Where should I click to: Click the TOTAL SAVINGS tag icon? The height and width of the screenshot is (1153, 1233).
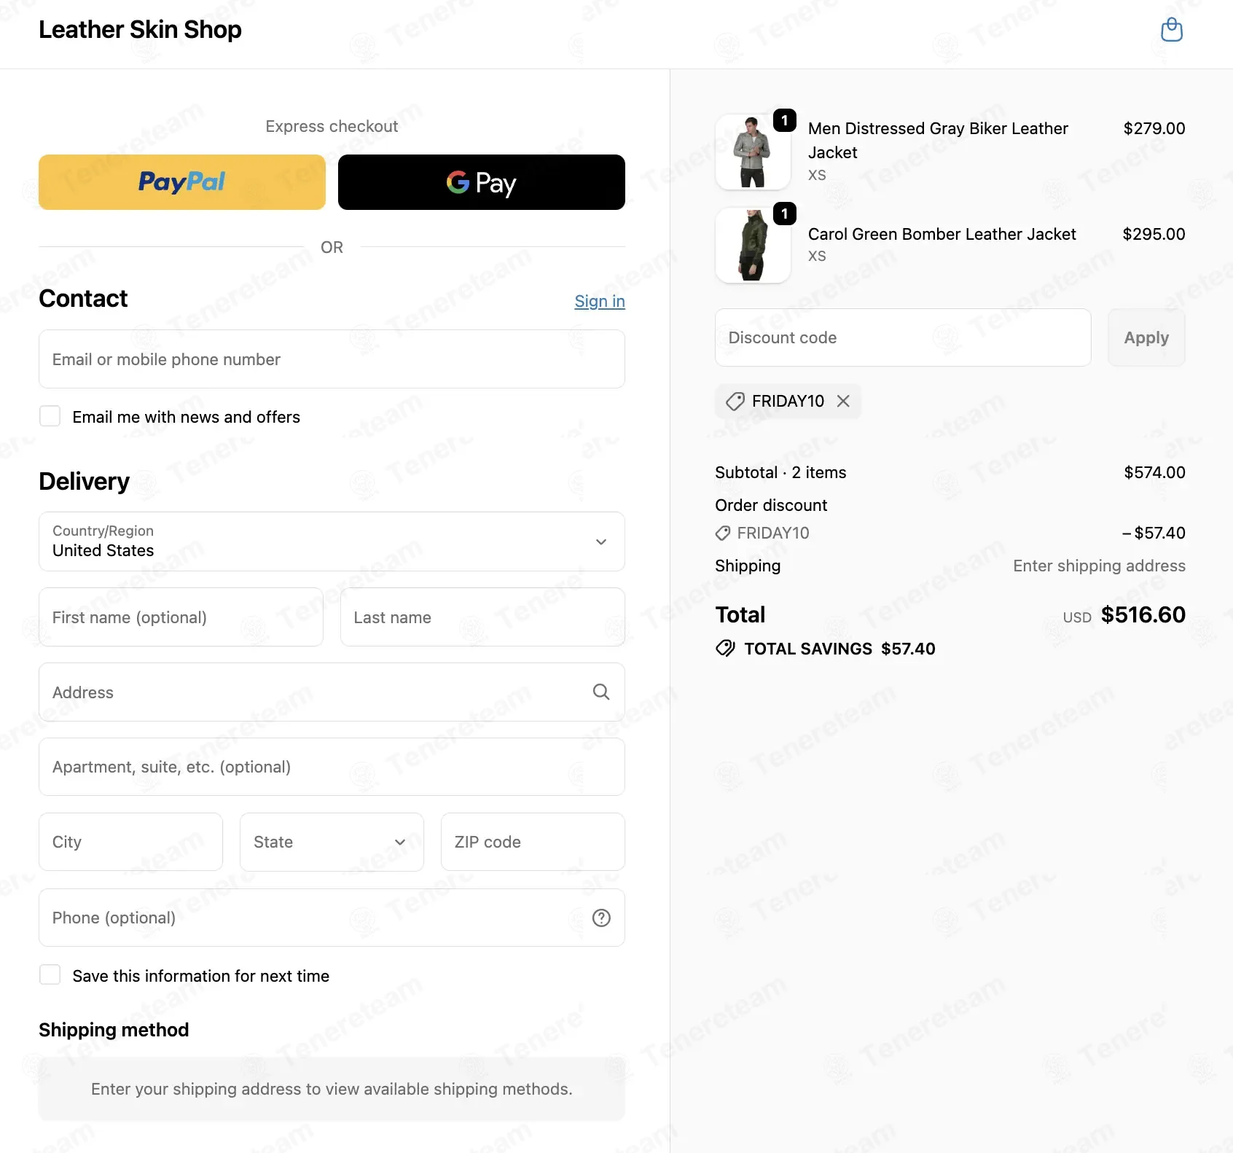[x=725, y=648]
